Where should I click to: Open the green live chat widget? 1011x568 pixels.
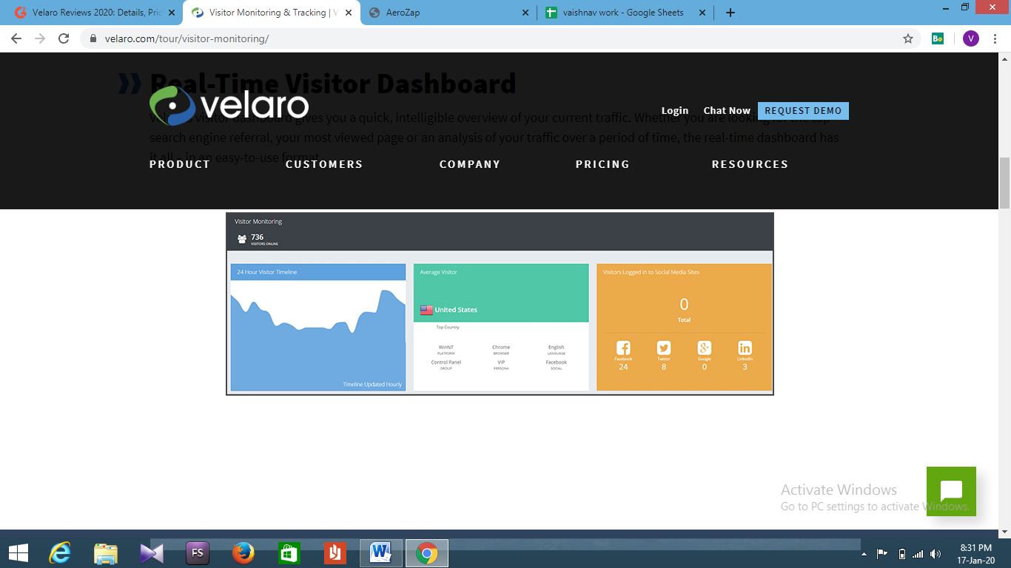click(x=951, y=491)
